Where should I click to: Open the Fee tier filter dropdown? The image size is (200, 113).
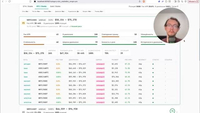37,11
